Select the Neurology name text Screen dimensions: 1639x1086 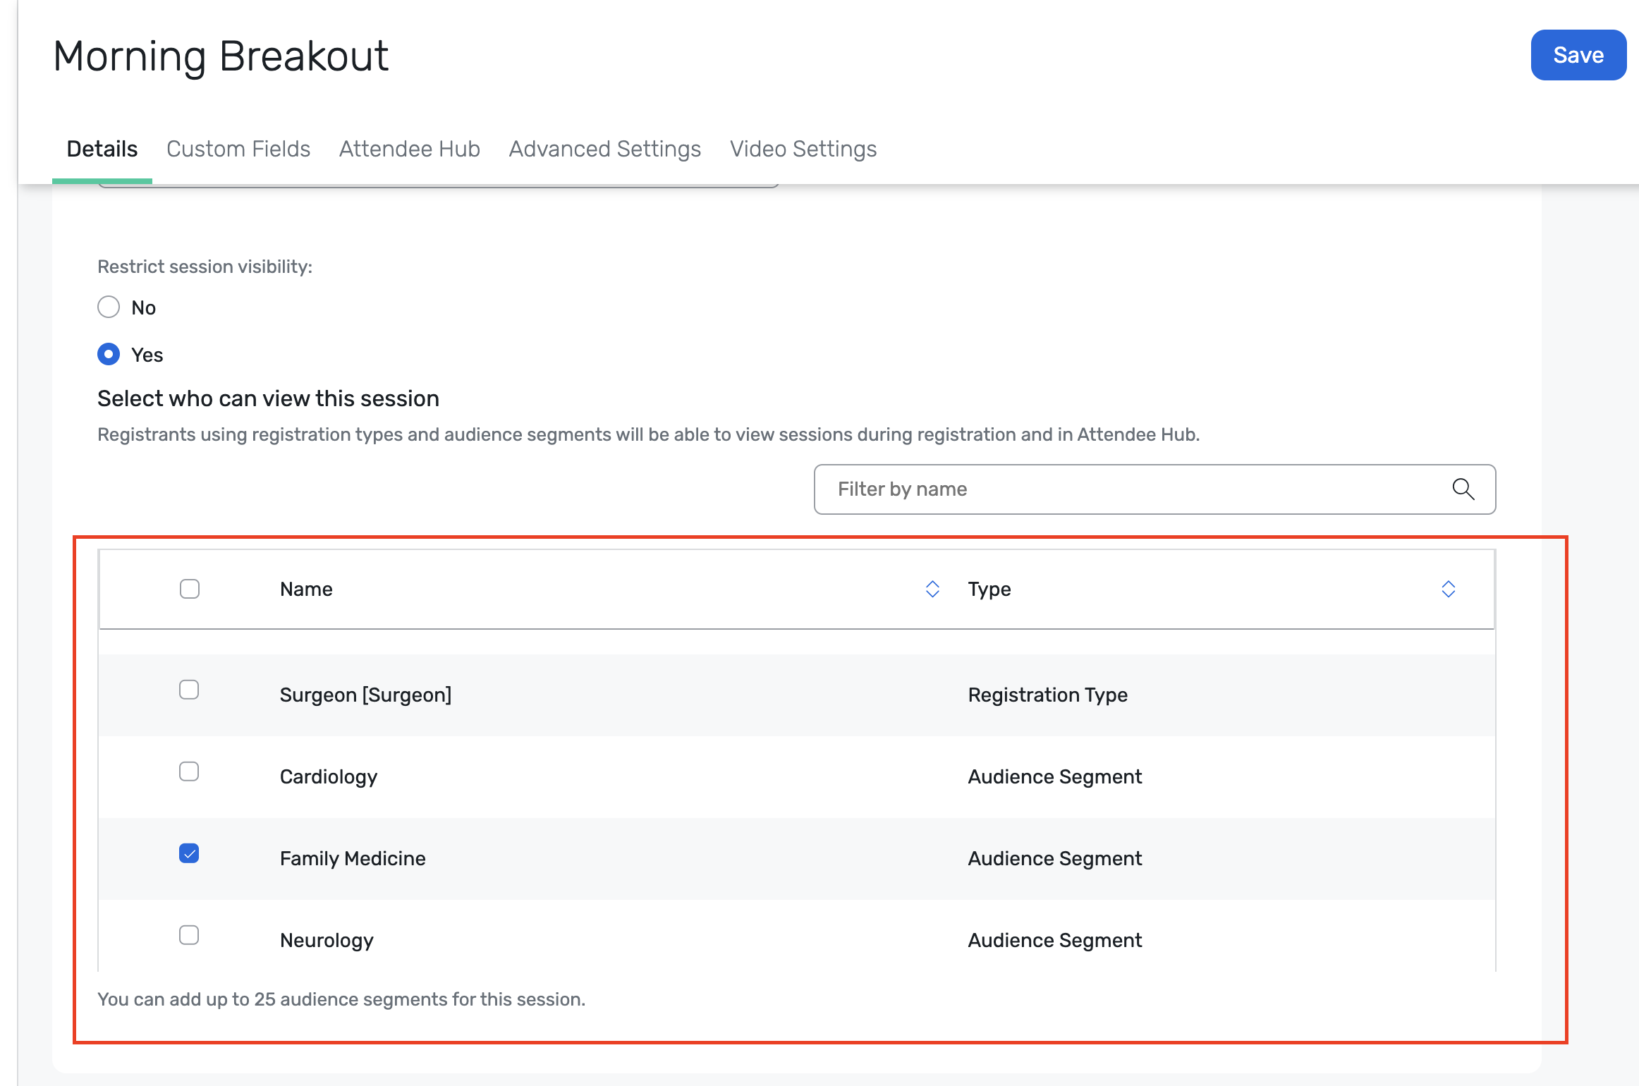[327, 940]
